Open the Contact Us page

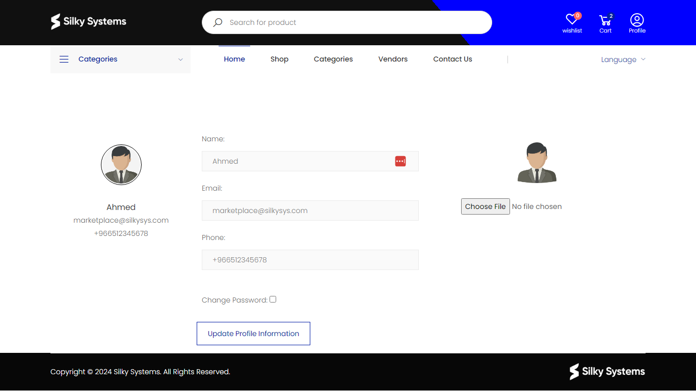pos(452,59)
